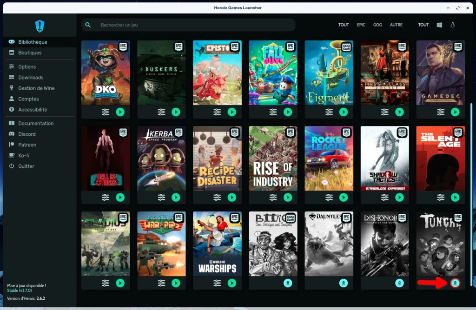Open the Boutiques sidebar section
The width and height of the screenshot is (476, 310).
point(30,53)
